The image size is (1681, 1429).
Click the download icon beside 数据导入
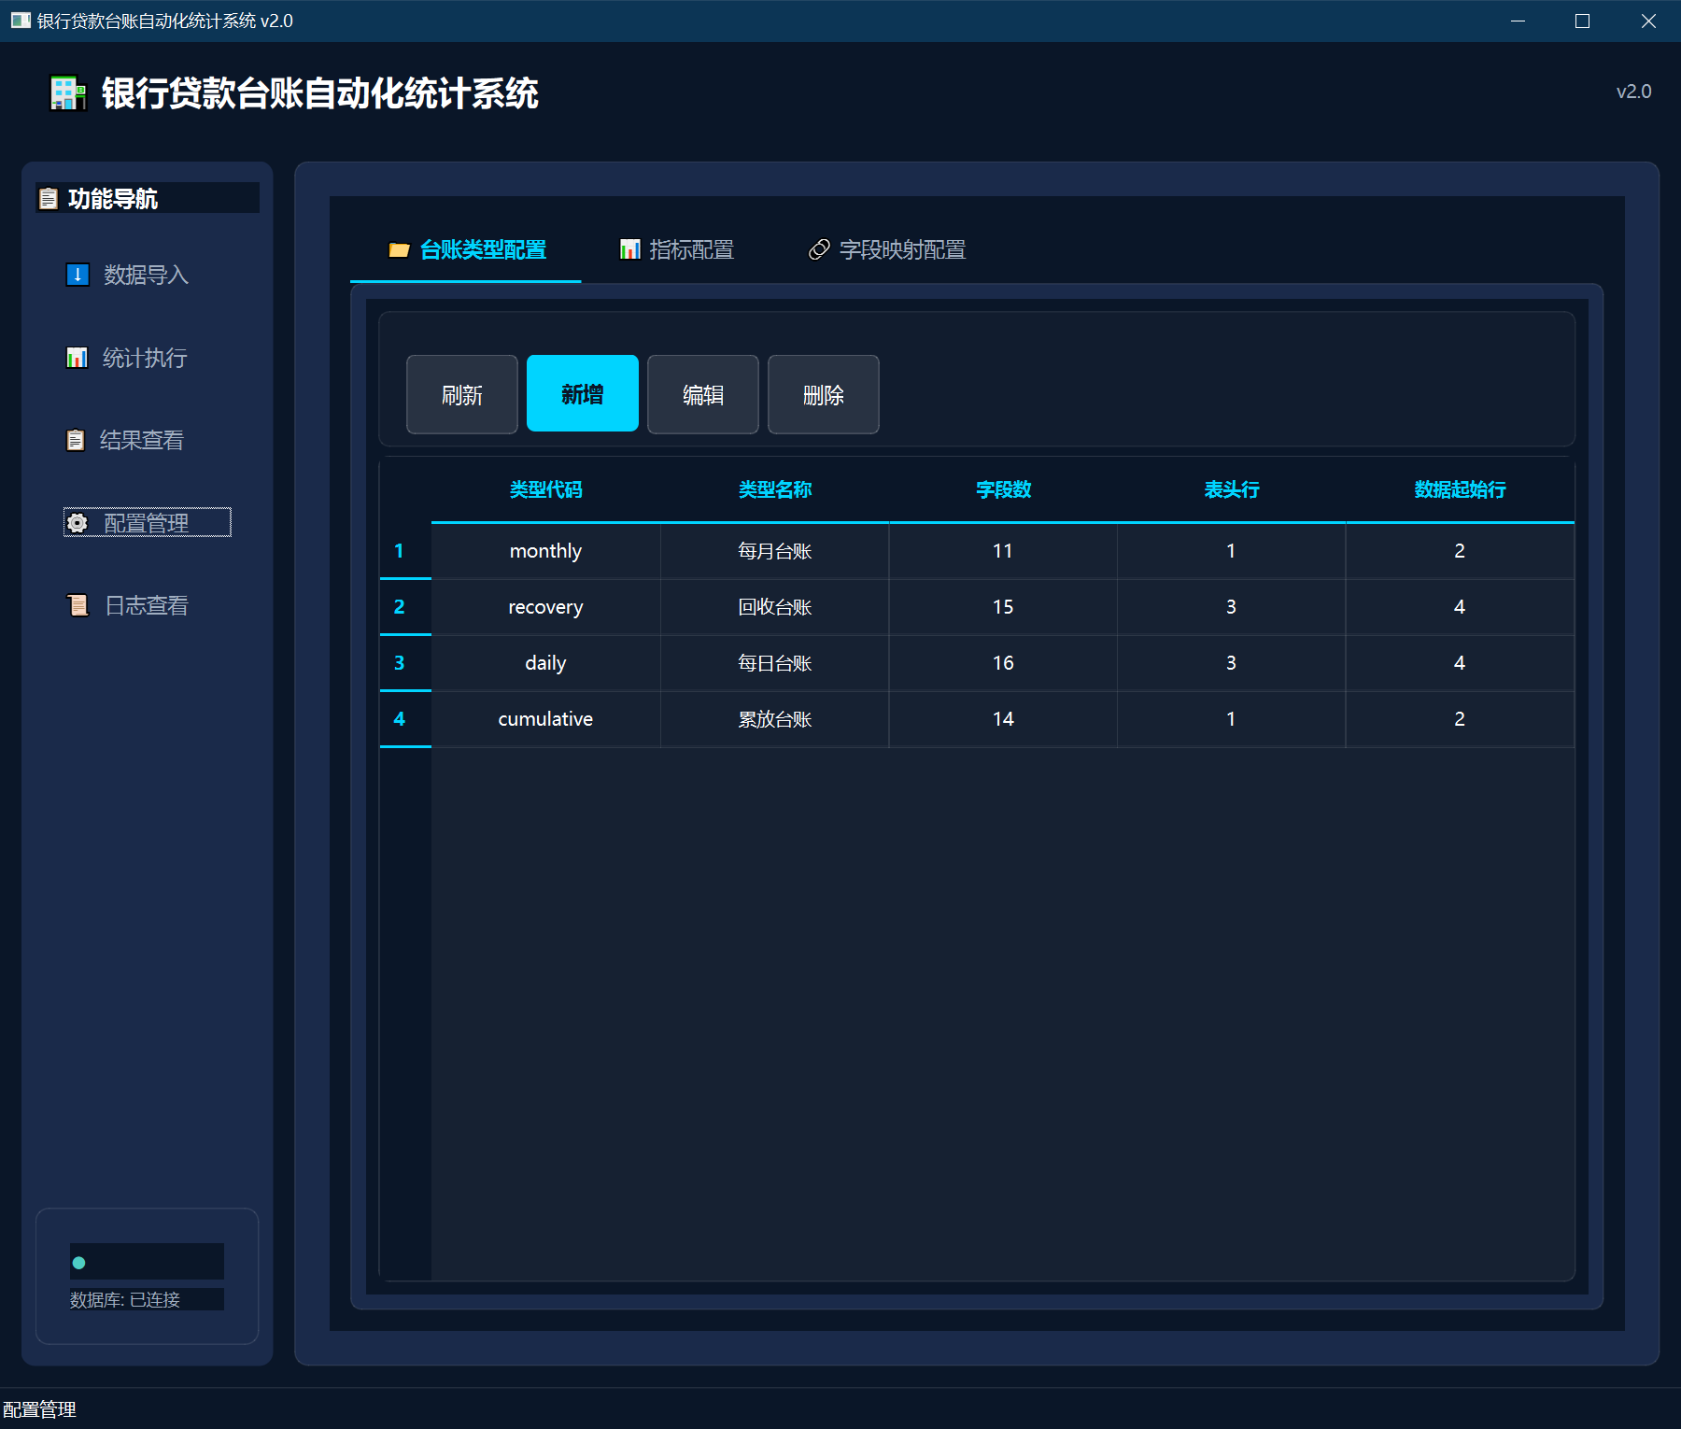tap(78, 275)
